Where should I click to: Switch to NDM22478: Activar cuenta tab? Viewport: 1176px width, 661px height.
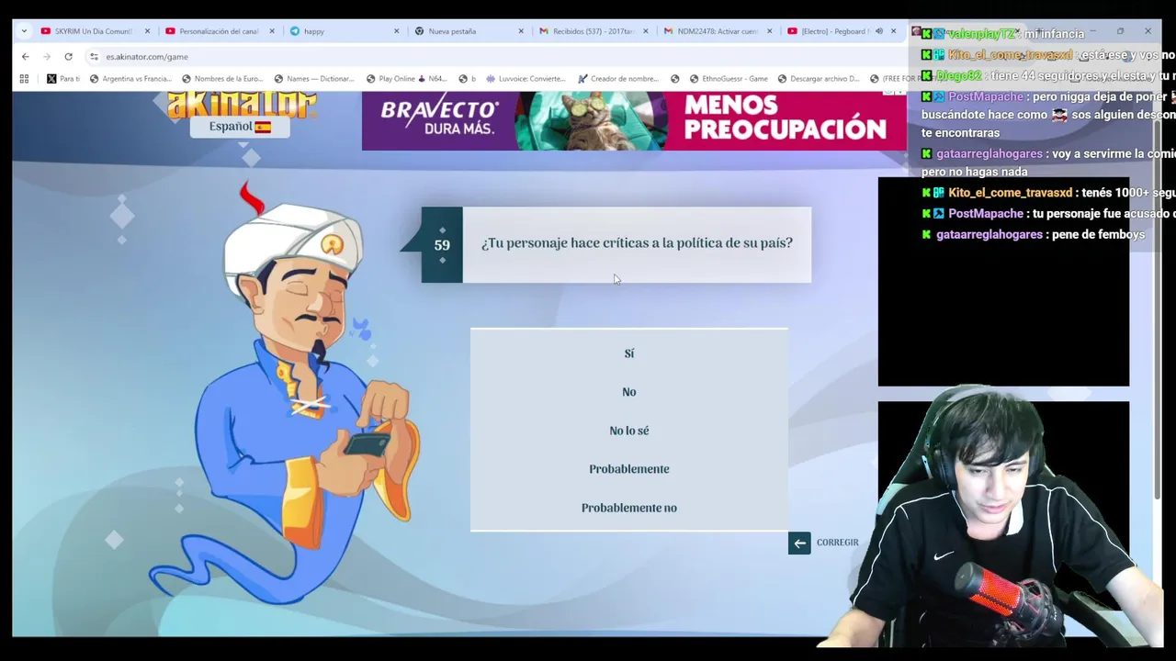(x=717, y=31)
